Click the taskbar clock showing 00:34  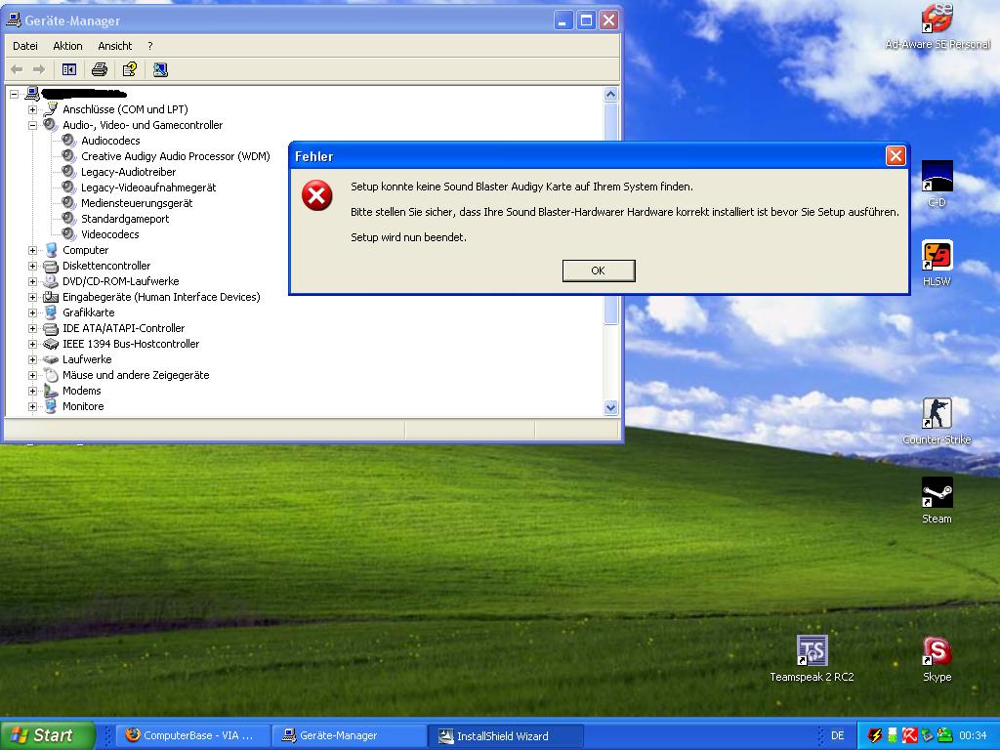coord(973,735)
